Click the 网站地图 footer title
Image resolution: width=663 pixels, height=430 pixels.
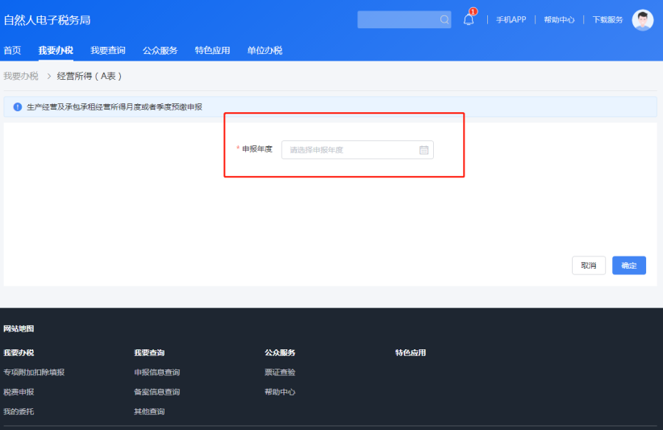click(19, 328)
